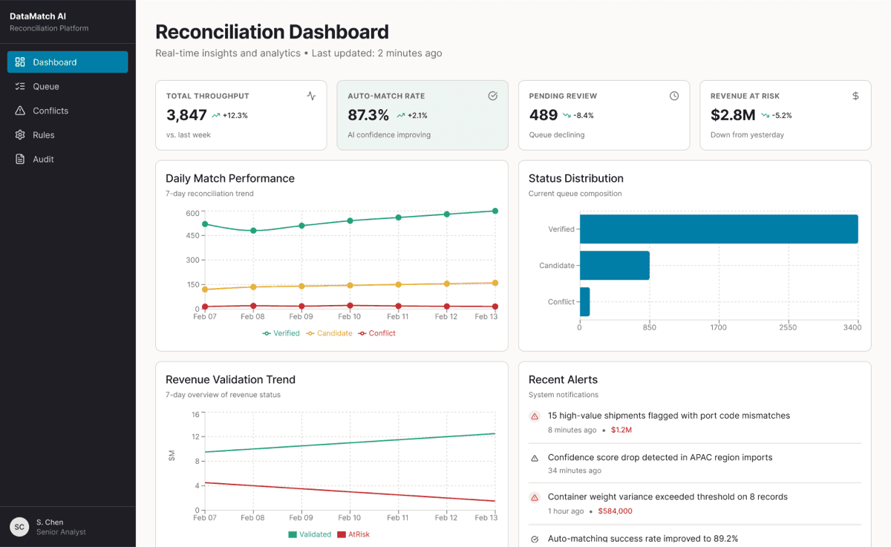Click the upward trend arrow beside +12.3%
This screenshot has height=547, width=891.
click(x=216, y=116)
